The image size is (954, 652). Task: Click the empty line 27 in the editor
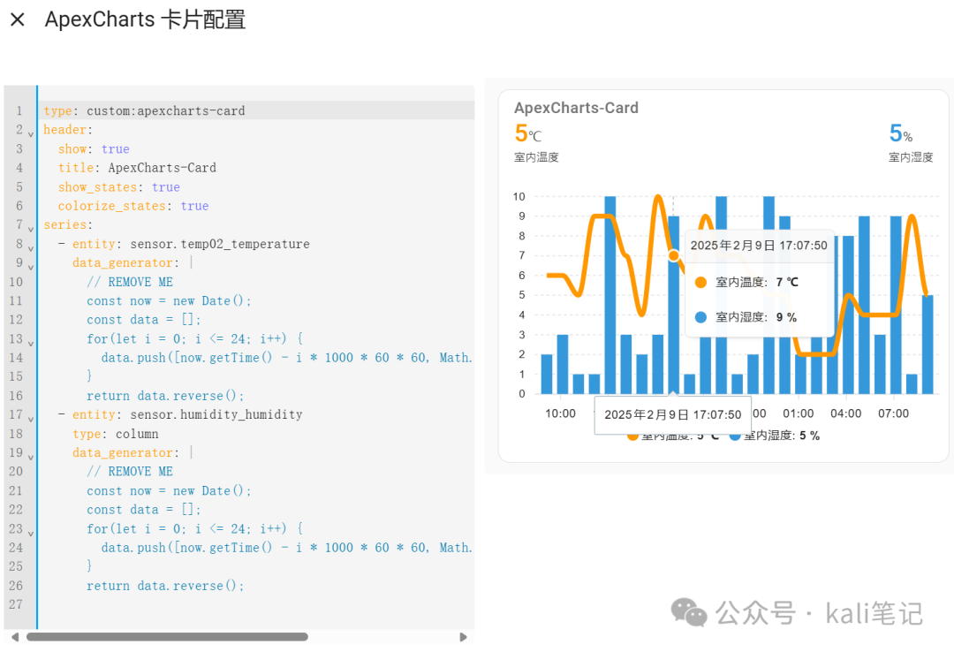click(255, 604)
